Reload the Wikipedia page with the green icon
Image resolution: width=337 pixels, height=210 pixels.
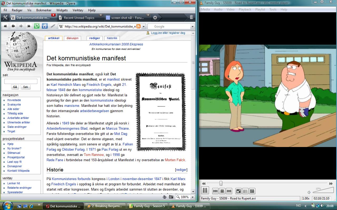click(37, 26)
